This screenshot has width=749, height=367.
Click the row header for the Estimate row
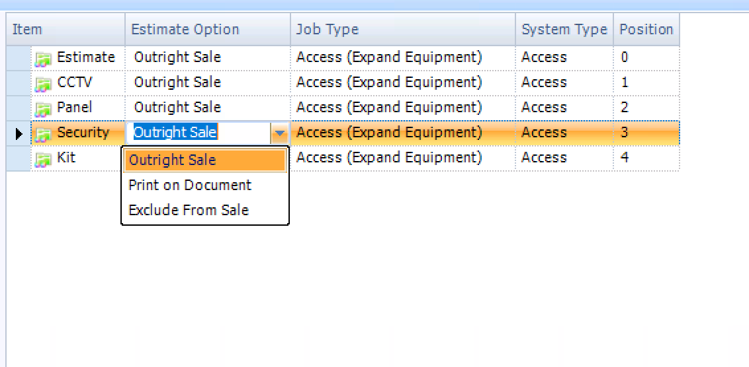(19, 58)
